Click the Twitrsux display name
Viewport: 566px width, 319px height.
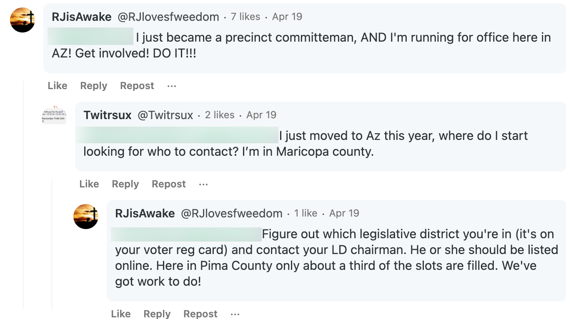click(108, 115)
